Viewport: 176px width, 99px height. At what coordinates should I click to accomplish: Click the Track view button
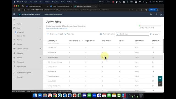pyautogui.click(x=69, y=34)
